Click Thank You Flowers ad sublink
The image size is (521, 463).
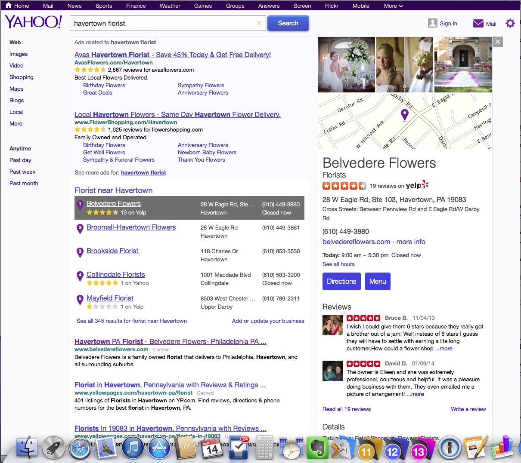tap(202, 159)
